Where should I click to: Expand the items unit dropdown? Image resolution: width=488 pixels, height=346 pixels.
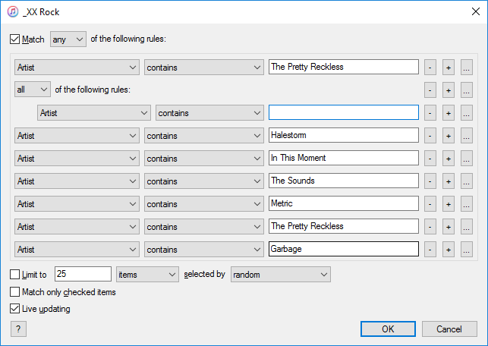[x=147, y=275]
